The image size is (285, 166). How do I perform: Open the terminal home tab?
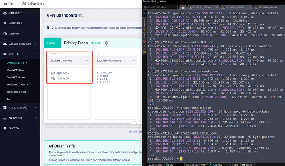click(183, 7)
